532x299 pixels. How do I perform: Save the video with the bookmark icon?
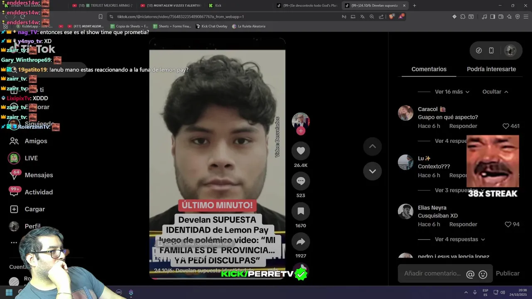[300, 211]
